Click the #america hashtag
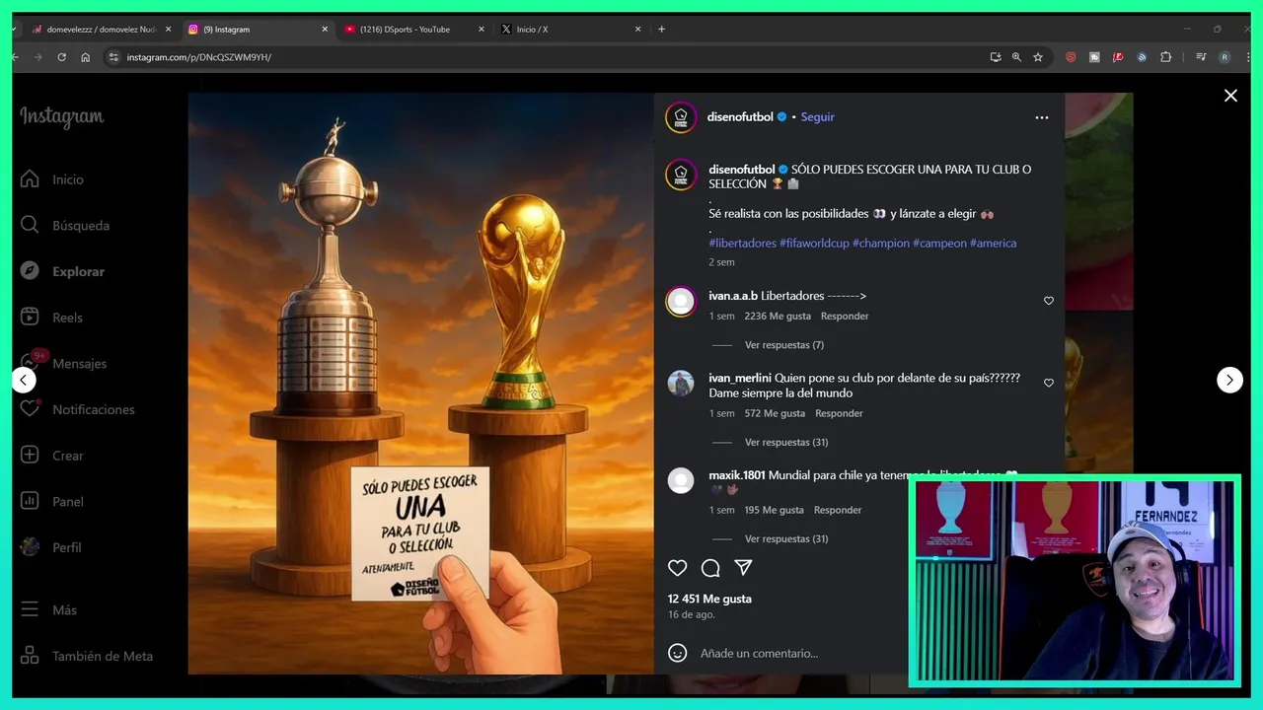Viewport: 1263px width, 710px height. (x=993, y=244)
